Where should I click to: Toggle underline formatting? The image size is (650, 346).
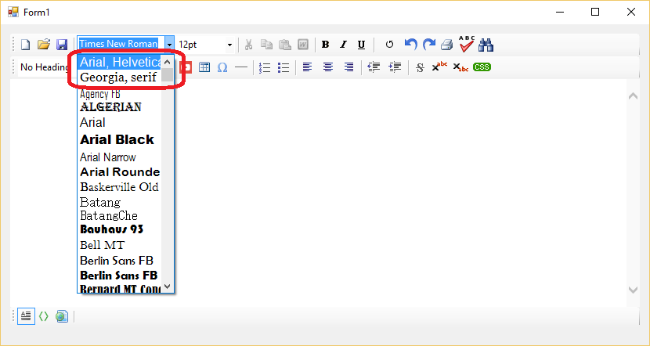(362, 45)
